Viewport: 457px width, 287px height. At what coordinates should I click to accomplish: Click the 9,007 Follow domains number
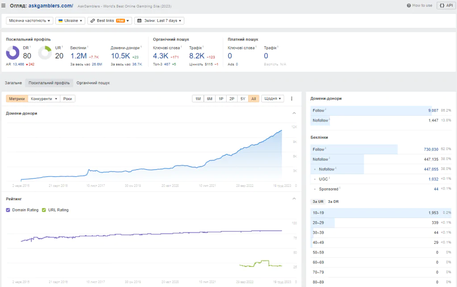433,110
